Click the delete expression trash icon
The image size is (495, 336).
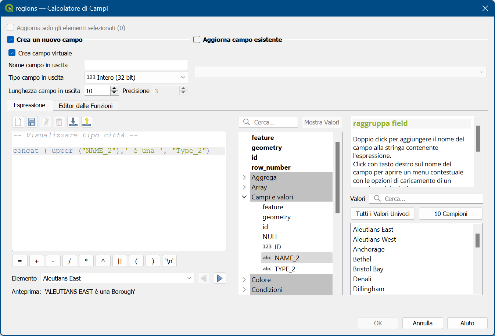coord(59,122)
